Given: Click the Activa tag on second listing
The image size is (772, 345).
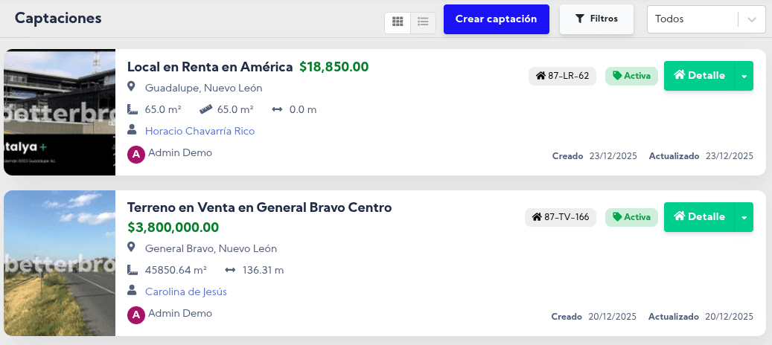Looking at the screenshot, I should pyautogui.click(x=631, y=217).
